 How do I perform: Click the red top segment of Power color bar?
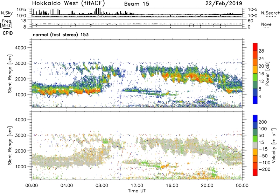point(255,47)
